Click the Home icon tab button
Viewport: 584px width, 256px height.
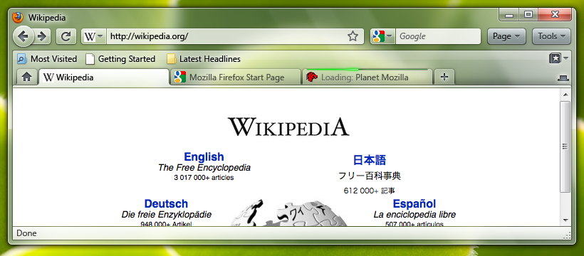coord(26,77)
